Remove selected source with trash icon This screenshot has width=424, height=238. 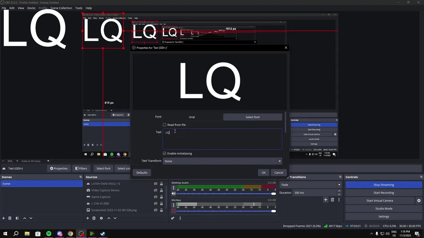(94, 218)
